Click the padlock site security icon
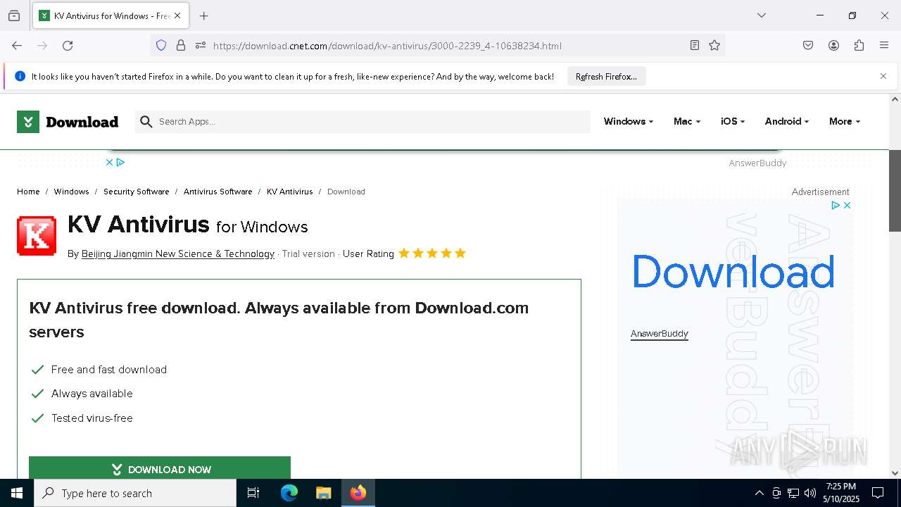Image resolution: width=901 pixels, height=507 pixels. pos(181,46)
